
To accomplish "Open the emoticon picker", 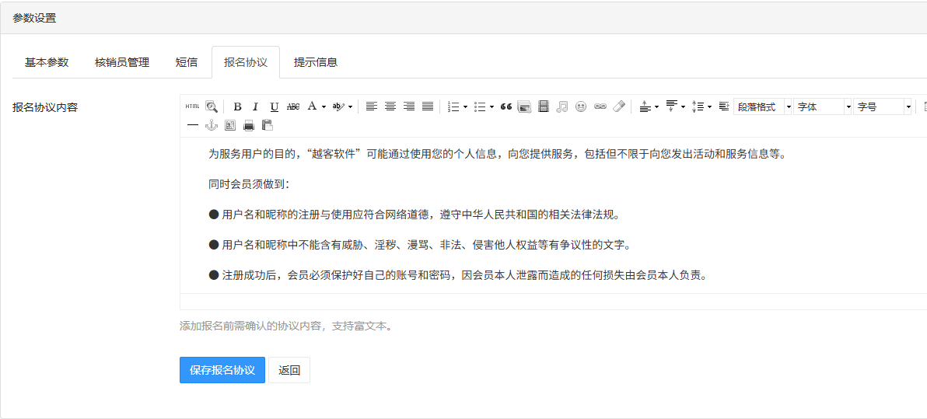I will tap(581, 107).
